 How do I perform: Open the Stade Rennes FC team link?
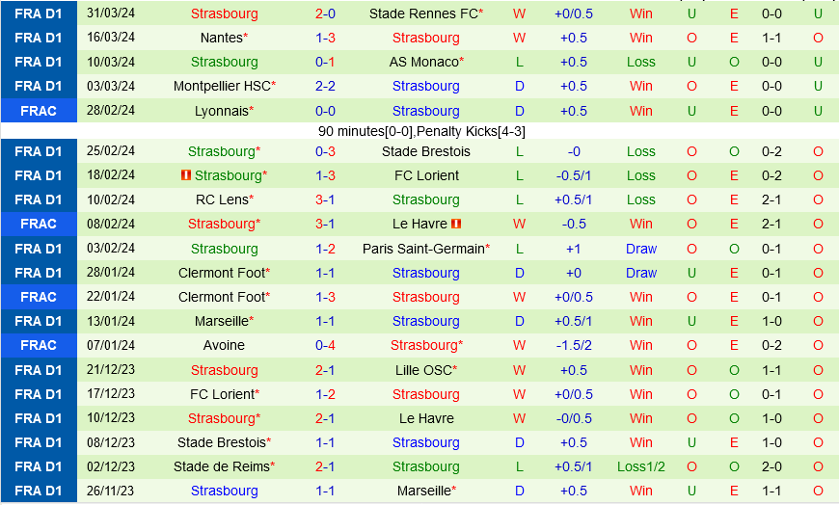pos(423,13)
